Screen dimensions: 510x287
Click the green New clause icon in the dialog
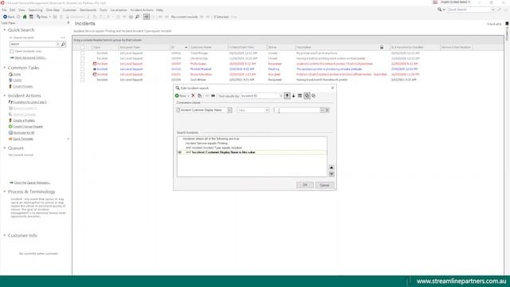pos(177,96)
